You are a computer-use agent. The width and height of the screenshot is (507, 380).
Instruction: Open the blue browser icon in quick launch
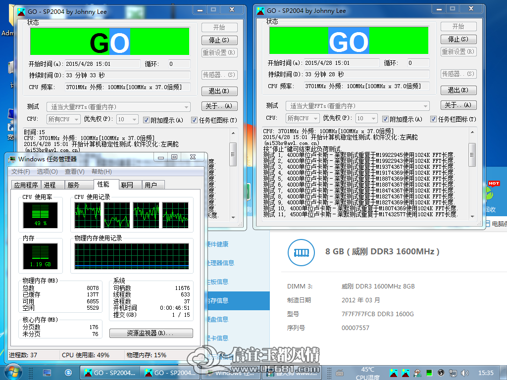[68, 373]
